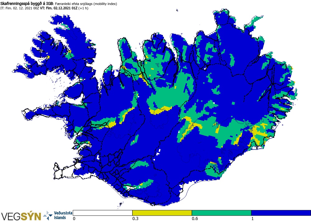Select the blue legend color segment
311x221 pixels.
click(x=281, y=213)
